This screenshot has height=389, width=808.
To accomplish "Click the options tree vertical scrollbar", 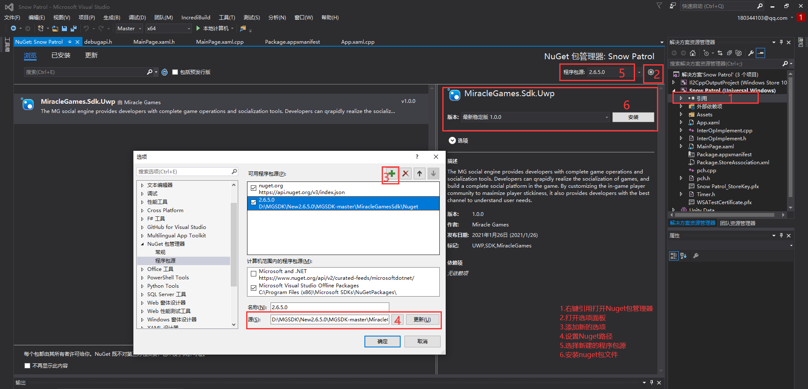I will (234, 244).
